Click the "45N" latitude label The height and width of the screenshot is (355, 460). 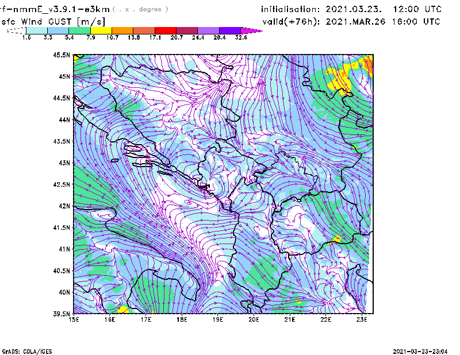64,76
